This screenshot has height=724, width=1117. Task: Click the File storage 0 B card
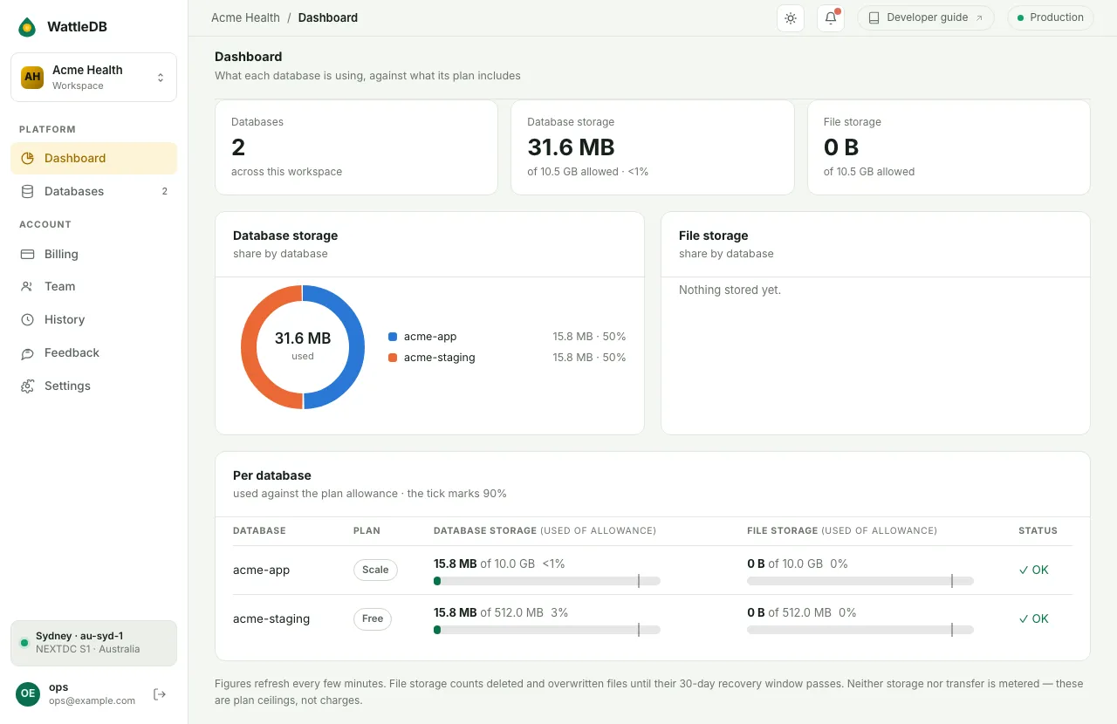(949, 147)
